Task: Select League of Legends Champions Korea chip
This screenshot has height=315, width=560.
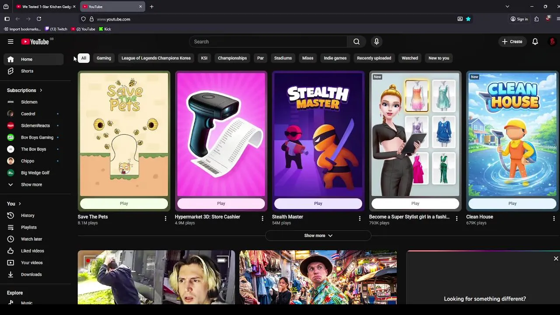Action: pos(156,58)
